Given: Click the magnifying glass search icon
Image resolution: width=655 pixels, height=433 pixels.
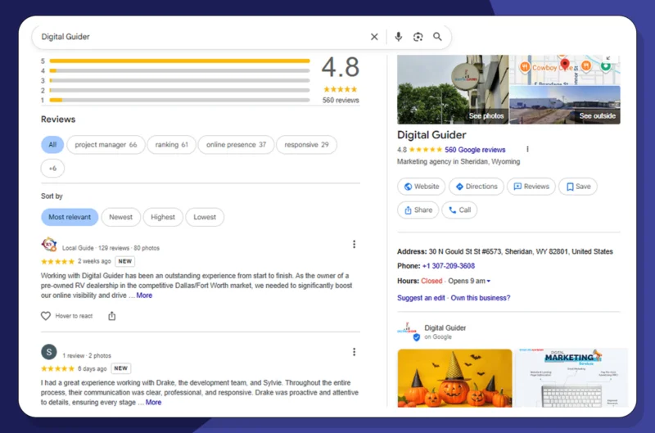Looking at the screenshot, I should coord(437,37).
